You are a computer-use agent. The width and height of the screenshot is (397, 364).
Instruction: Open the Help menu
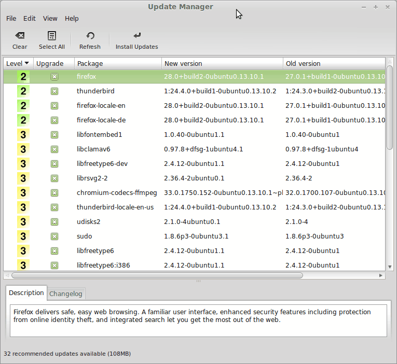coord(72,19)
